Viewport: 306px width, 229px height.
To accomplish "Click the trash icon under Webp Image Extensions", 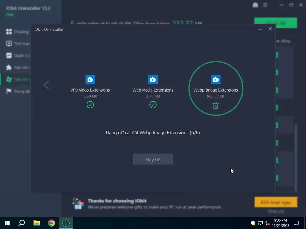I will 216,105.
